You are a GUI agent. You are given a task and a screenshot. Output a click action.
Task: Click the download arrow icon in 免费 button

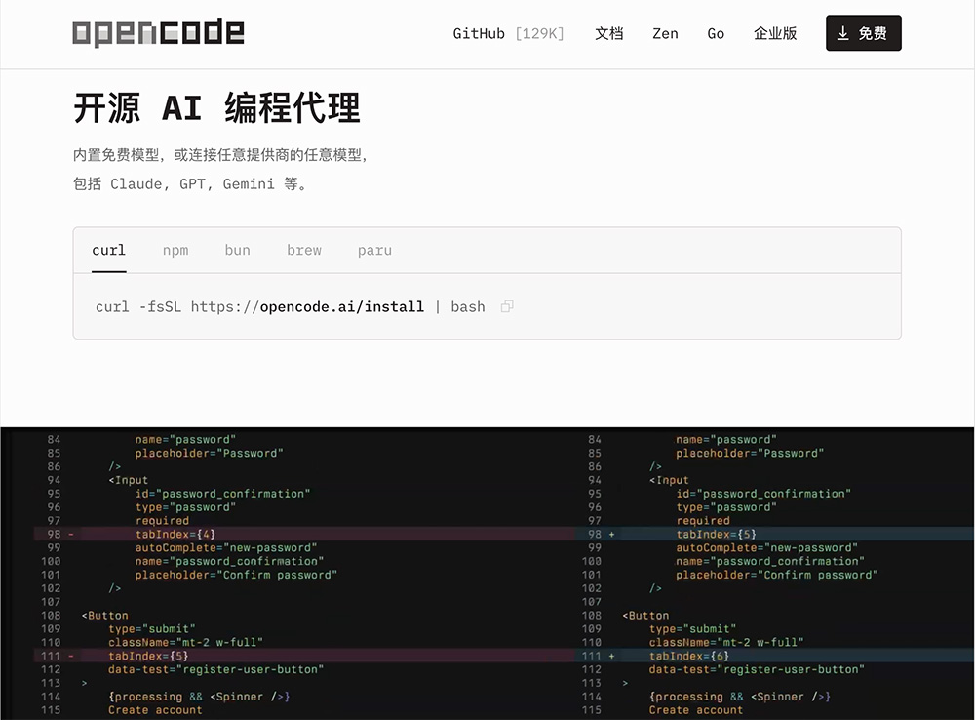click(841, 32)
